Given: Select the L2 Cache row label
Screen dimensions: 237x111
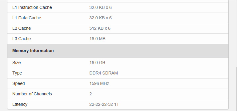Looking at the screenshot, I should point(22,28).
